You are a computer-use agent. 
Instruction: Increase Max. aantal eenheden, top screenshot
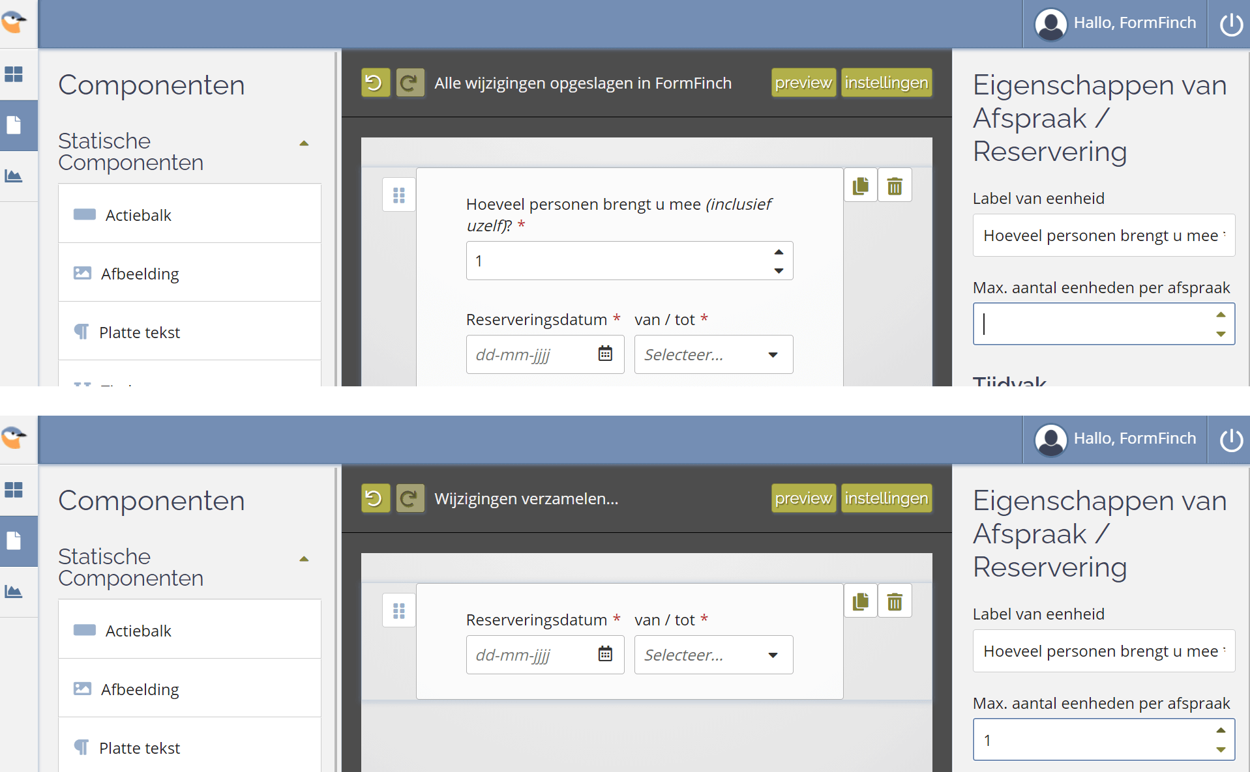[x=1221, y=315]
